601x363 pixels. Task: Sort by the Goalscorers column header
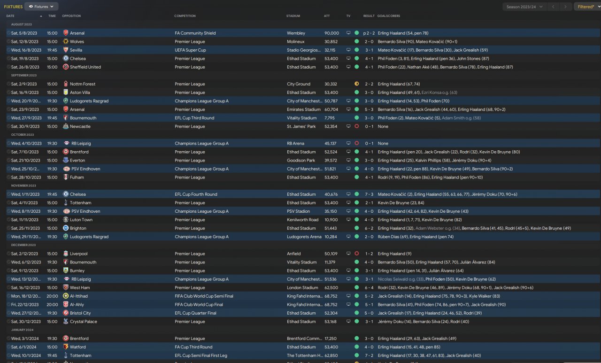(389, 16)
